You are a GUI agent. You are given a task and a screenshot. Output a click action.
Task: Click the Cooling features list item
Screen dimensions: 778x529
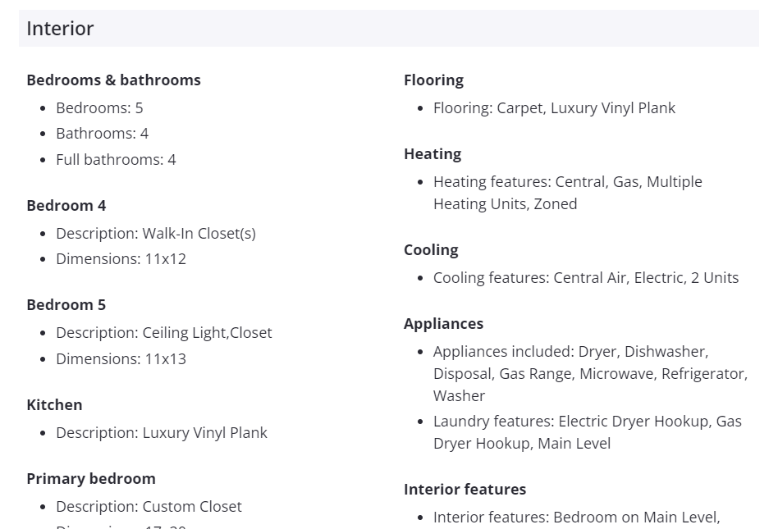586,277
